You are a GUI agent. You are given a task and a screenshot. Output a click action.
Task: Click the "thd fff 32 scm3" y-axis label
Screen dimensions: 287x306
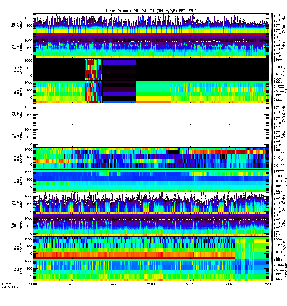[17, 136]
